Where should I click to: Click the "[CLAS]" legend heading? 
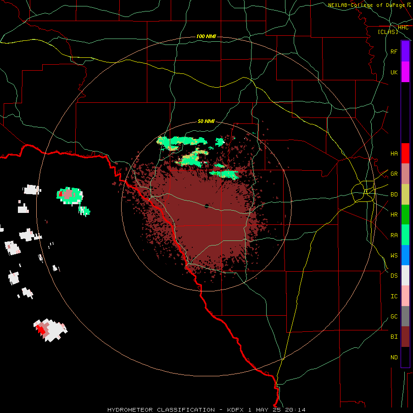click(x=388, y=32)
